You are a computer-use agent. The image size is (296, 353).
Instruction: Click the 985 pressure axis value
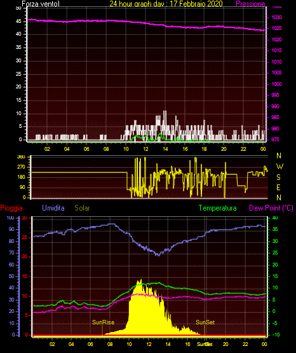(275, 117)
